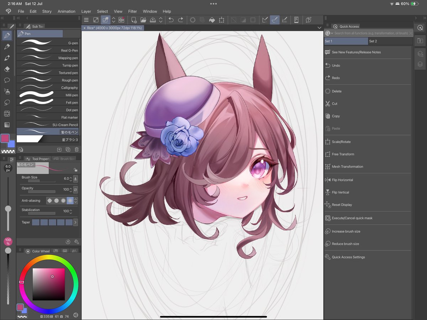Delete the selected sub tool with trash icon
The image size is (427, 320).
pos(77,150)
